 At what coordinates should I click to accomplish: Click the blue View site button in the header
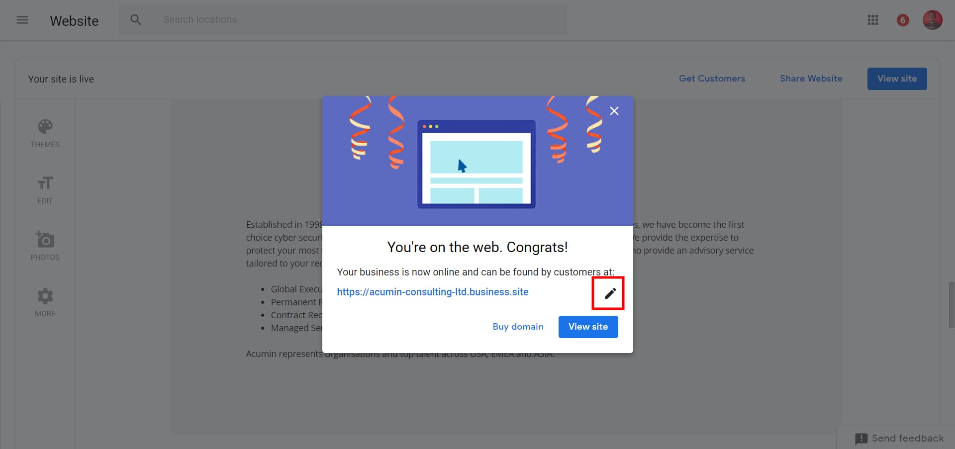[897, 79]
